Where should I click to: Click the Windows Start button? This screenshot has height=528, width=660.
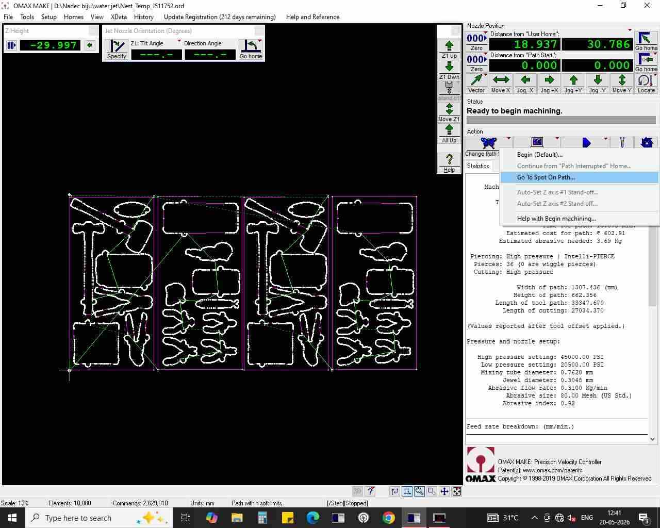pos(12,518)
